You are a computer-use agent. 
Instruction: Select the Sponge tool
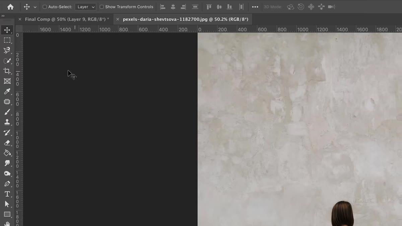[x=7, y=174]
